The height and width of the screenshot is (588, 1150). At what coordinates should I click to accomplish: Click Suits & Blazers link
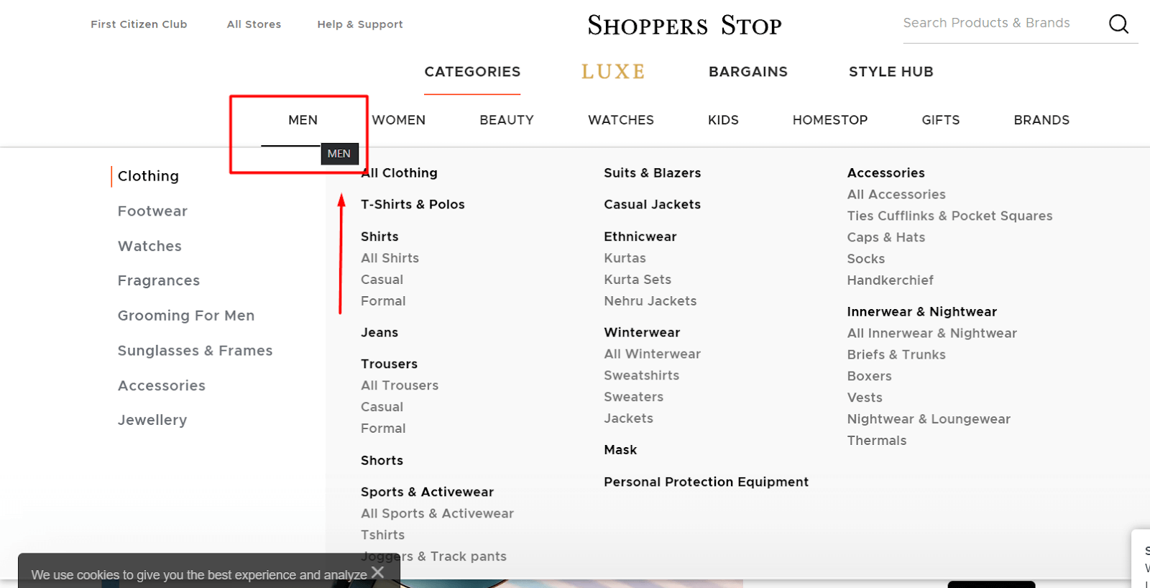click(652, 173)
